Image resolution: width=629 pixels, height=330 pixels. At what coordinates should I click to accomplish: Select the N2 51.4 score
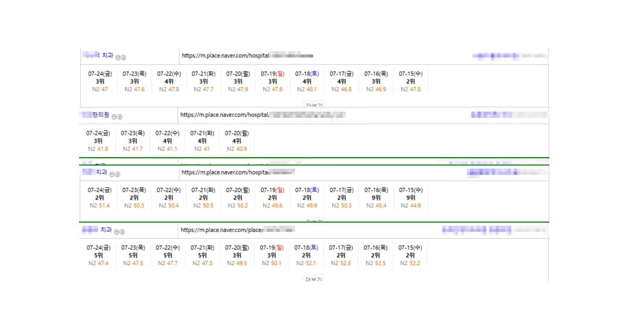(x=100, y=206)
